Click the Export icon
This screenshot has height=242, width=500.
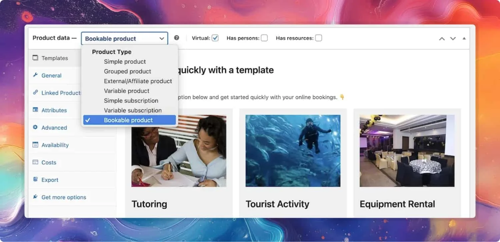(35, 180)
